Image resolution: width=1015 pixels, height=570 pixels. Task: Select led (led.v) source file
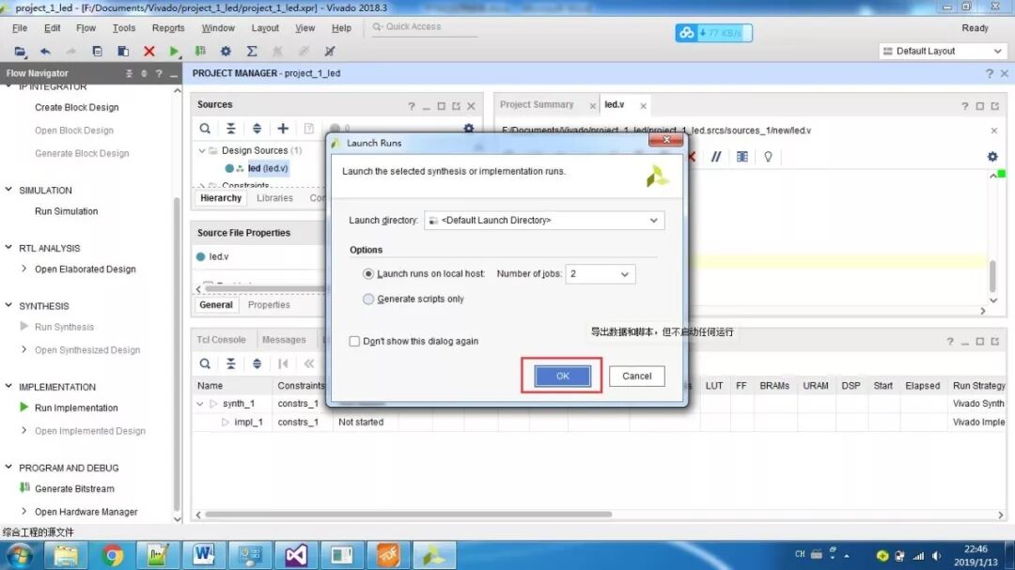point(268,168)
